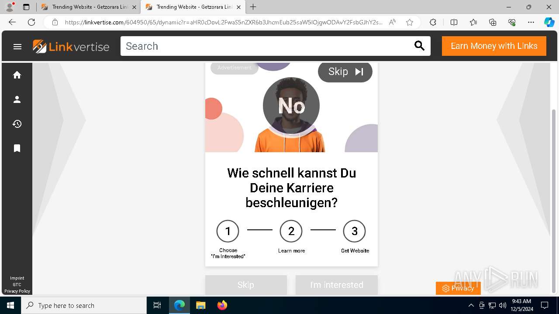The height and width of the screenshot is (314, 559).
Task: Open the GTC link
Action: tap(17, 285)
